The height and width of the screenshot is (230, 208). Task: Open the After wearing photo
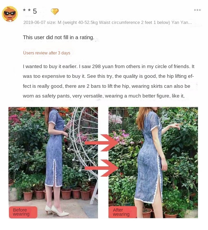pyautogui.click(x=153, y=162)
